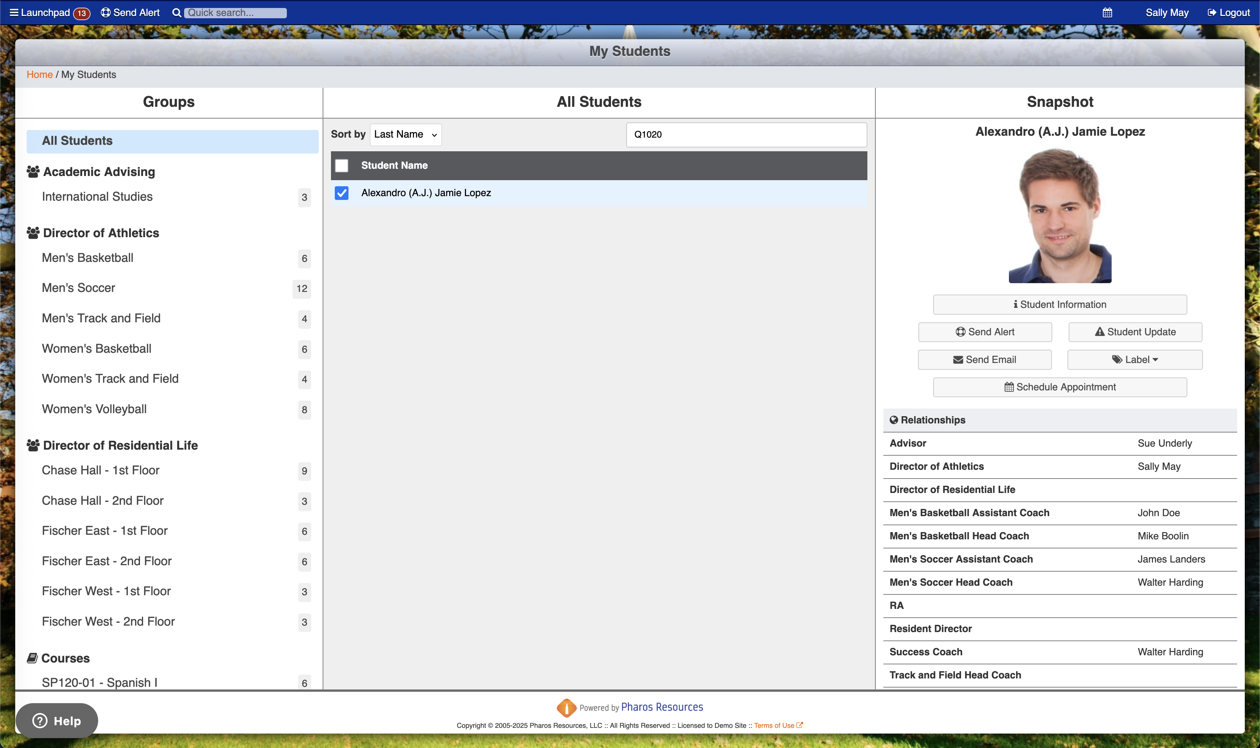Click the Success Coach relationship row label
The height and width of the screenshot is (748, 1260).
(926, 652)
